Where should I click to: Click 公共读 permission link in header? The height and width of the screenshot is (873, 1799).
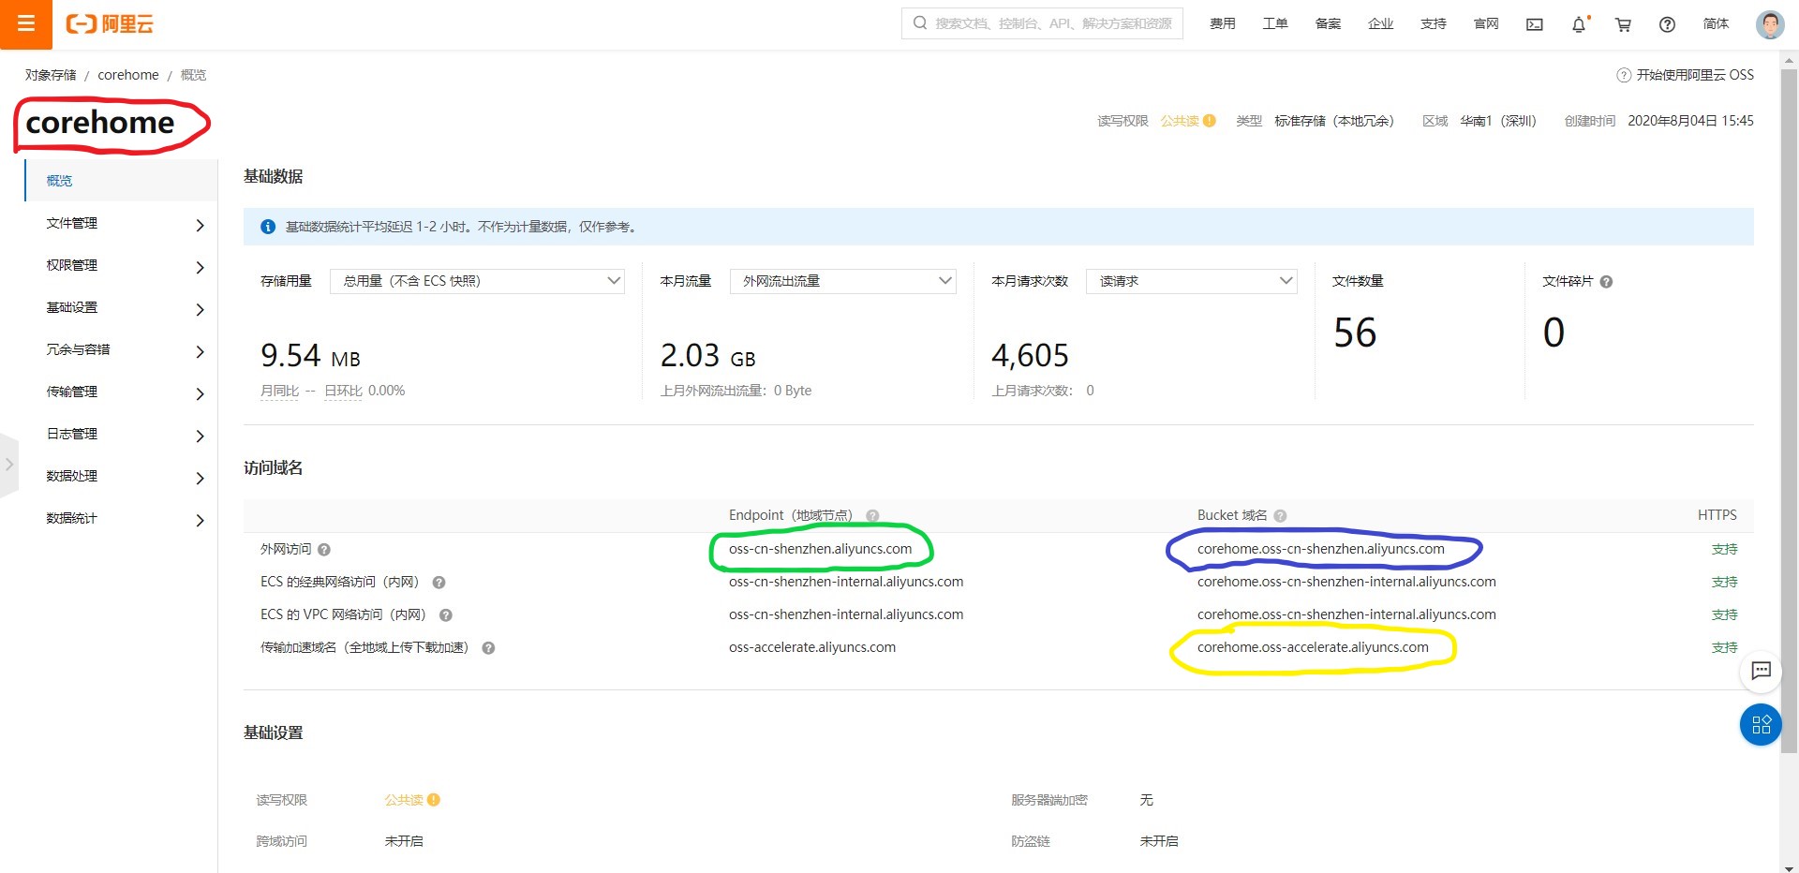(1180, 121)
